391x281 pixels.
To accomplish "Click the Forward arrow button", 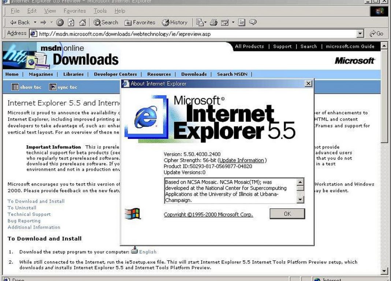I will click(x=44, y=22).
